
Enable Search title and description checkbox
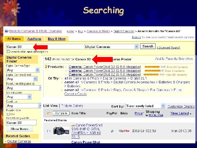(x=8, y=52)
